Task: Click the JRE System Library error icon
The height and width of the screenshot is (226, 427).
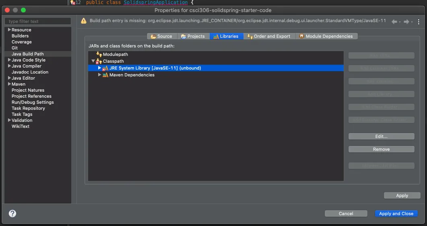Action: click(x=105, y=68)
